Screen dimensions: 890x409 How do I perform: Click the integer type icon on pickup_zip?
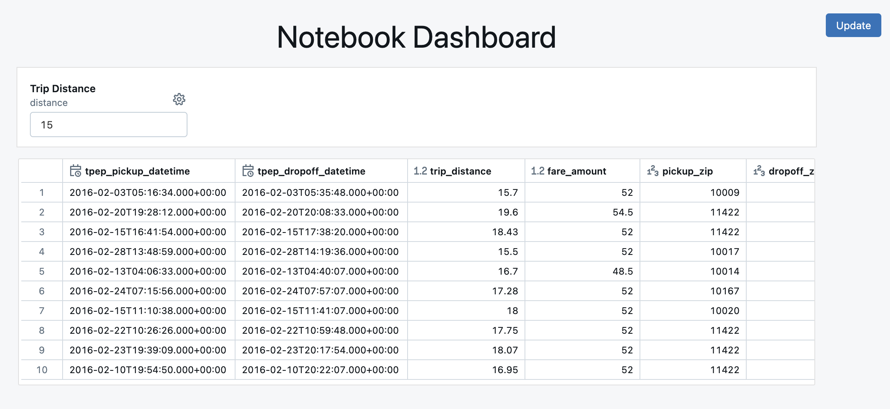[x=652, y=171]
